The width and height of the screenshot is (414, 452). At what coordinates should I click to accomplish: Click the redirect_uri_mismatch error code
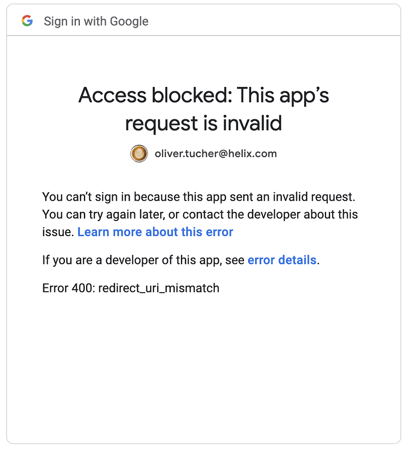(x=159, y=288)
